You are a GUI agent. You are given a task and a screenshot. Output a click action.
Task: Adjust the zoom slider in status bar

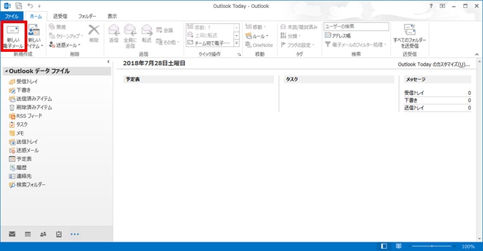point(432,246)
